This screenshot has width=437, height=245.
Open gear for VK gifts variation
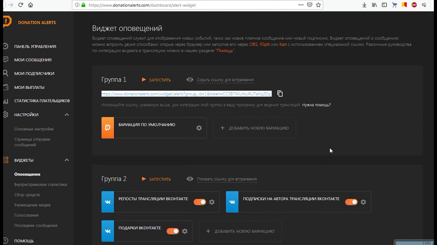185,231
